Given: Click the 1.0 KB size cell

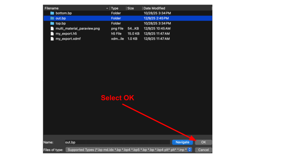Looking at the screenshot, I should 132,39.
